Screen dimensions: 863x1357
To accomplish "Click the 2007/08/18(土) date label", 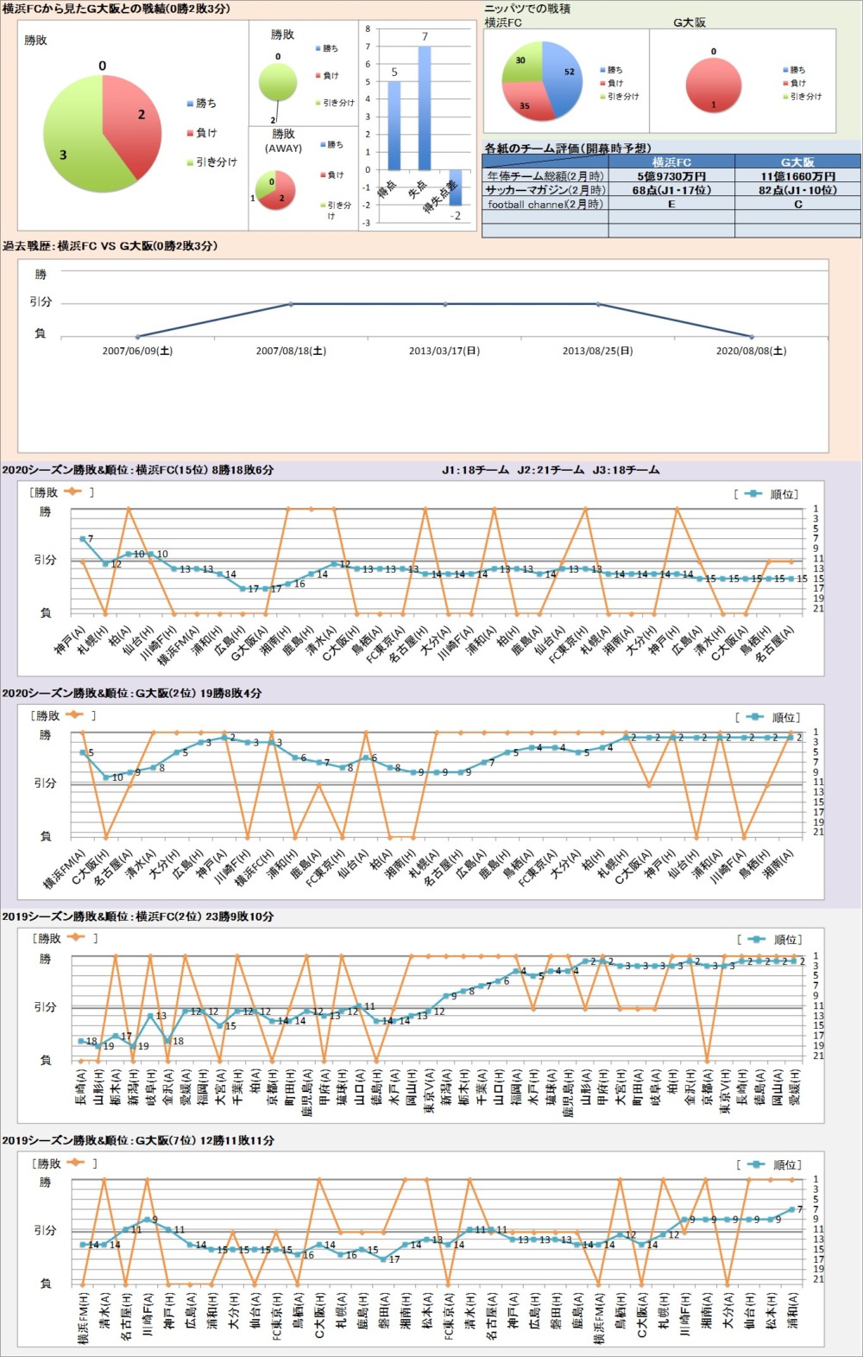I will [x=291, y=351].
